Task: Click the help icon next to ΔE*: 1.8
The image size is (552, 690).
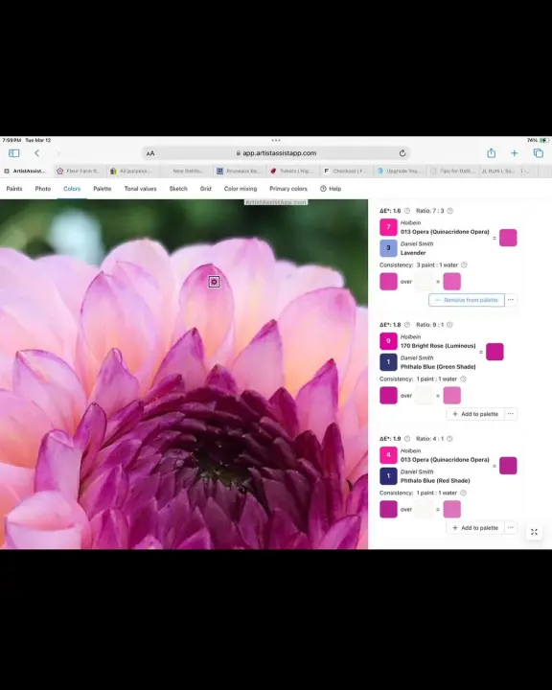Action: (x=407, y=325)
